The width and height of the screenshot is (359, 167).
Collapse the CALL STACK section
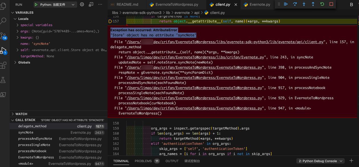coord(13,120)
